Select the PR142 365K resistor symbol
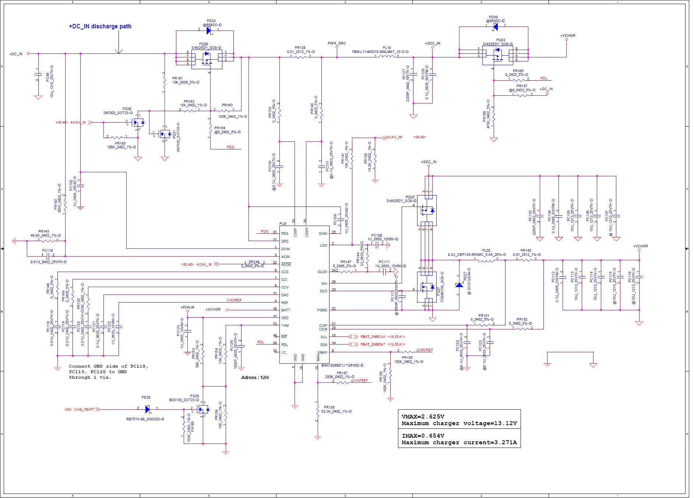694x498 pixels. coord(65,204)
